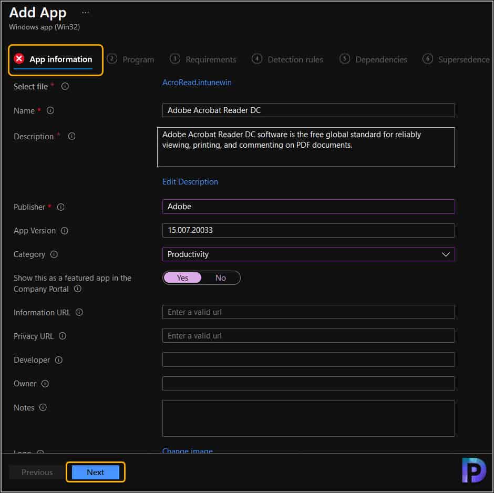Click the App Version field 15.007.20033

pos(308,230)
